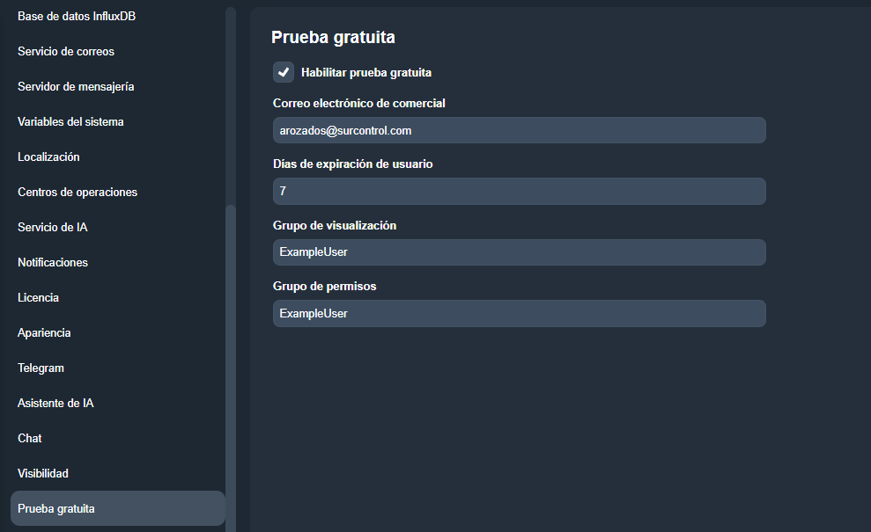Viewport: 871px width, 532px height.
Task: Enable the Habilitar prueba gratuita checkbox
Action: tap(283, 72)
